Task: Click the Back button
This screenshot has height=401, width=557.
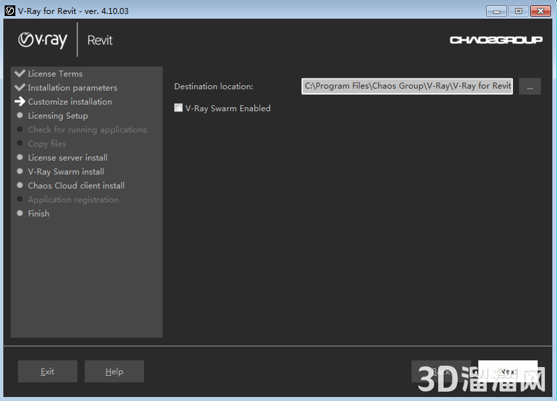Action: click(441, 371)
